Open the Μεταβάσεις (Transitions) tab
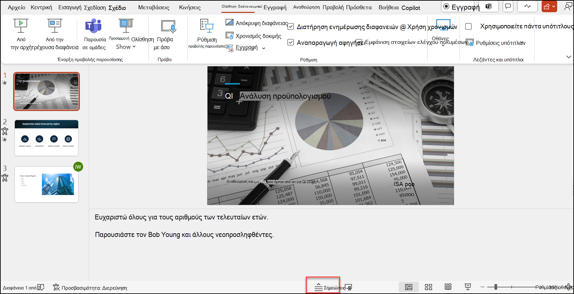 tap(154, 7)
